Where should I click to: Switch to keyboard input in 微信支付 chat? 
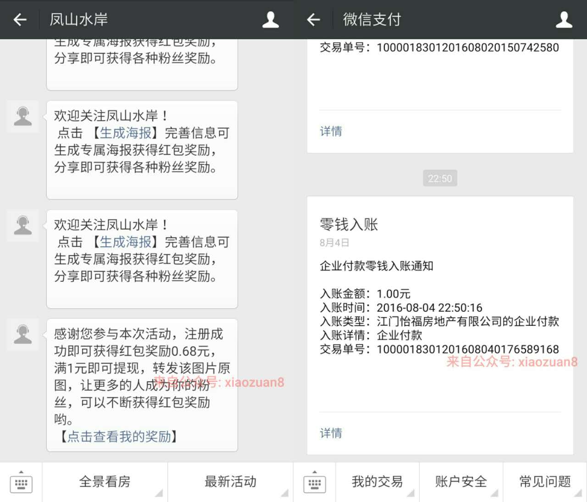tap(315, 482)
